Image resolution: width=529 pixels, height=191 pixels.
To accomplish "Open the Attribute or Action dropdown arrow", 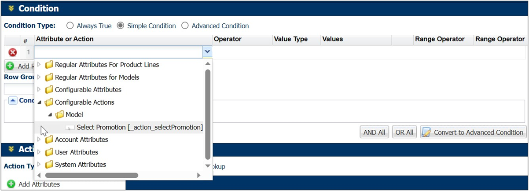I will point(207,52).
